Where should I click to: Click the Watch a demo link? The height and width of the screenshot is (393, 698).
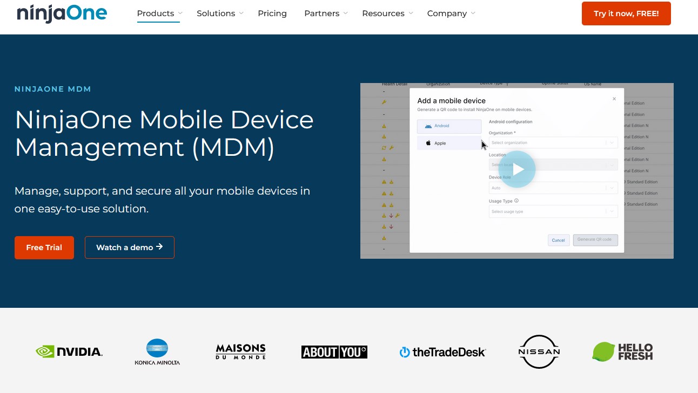tap(129, 247)
